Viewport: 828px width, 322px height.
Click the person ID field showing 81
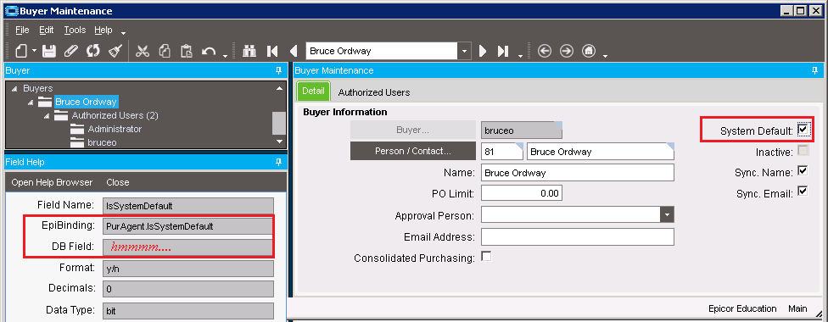click(x=501, y=151)
